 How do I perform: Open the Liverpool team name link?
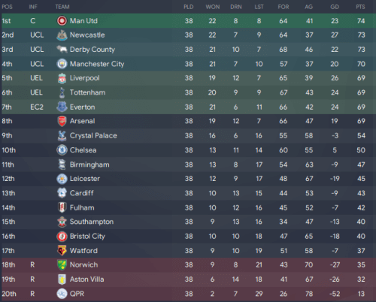(85, 78)
